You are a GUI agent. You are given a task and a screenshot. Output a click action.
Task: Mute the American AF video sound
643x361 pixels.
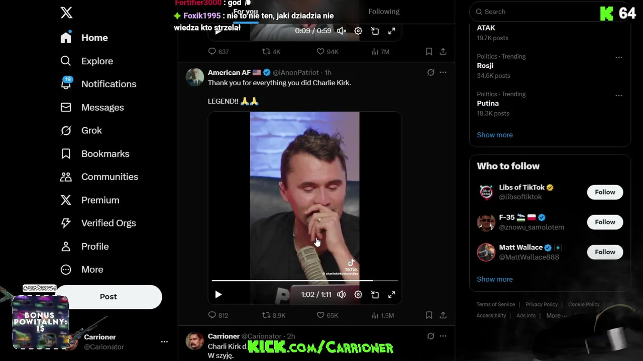pyautogui.click(x=342, y=295)
